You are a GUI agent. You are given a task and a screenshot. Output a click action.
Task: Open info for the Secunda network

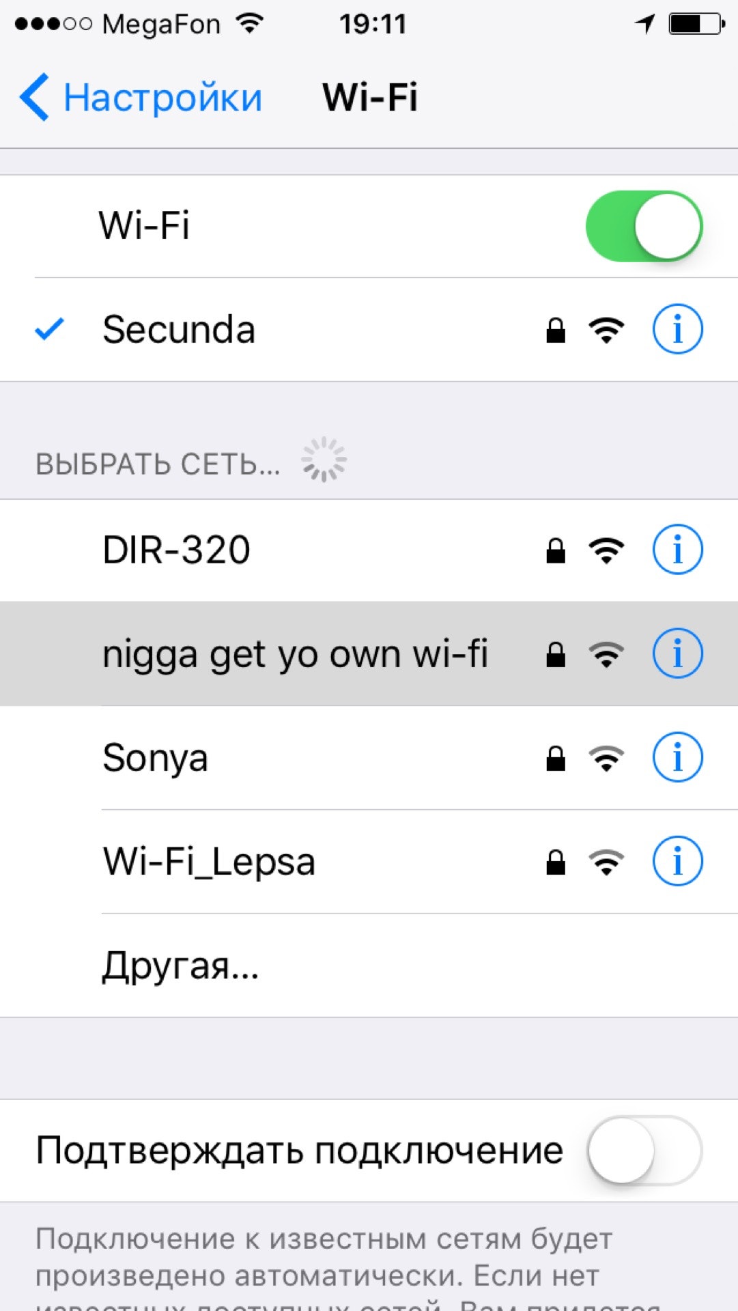[x=677, y=330]
